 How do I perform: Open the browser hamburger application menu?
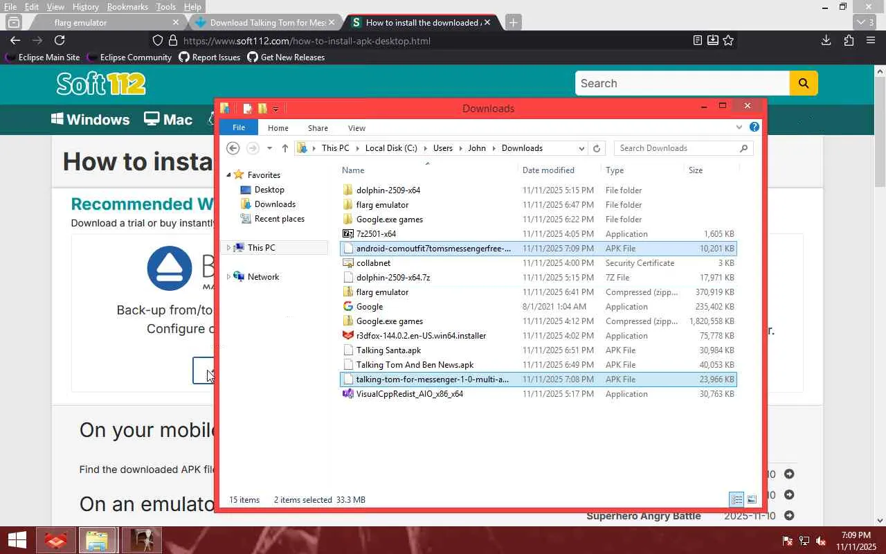(871, 41)
